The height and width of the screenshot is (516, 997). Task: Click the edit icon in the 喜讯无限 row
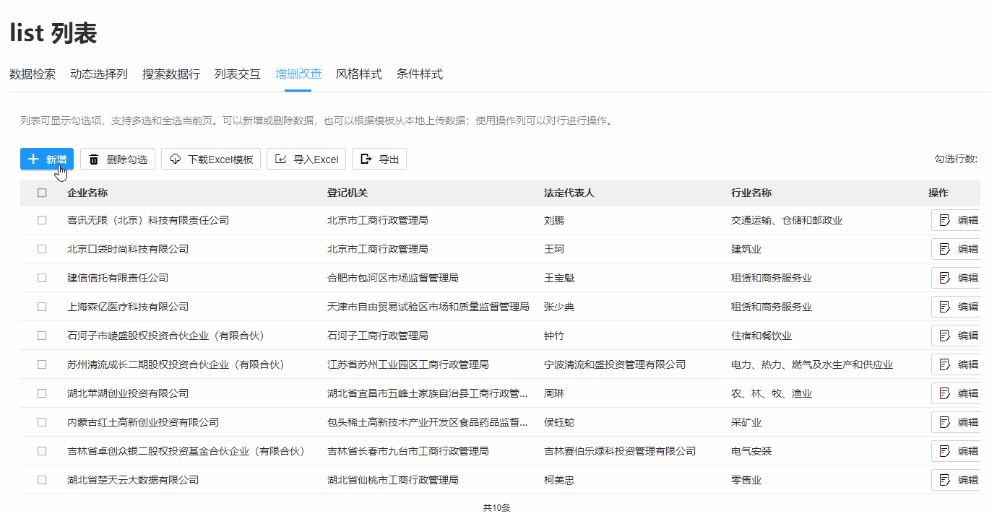(943, 219)
